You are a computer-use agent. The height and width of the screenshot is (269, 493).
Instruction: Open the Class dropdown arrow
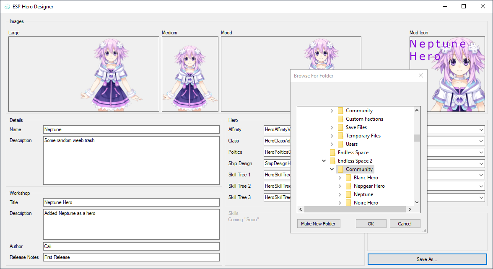[481, 141]
